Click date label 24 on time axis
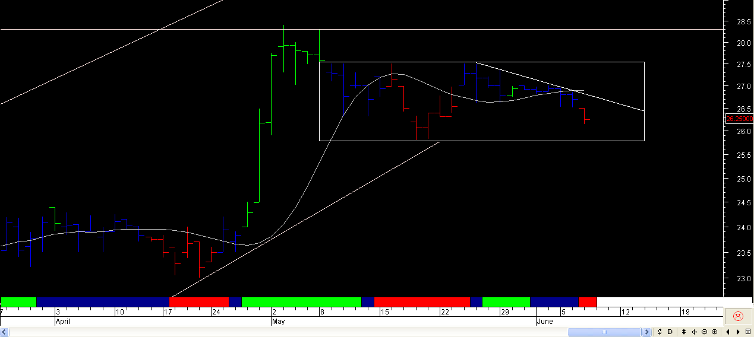The width and height of the screenshot is (754, 337). pyautogui.click(x=216, y=311)
